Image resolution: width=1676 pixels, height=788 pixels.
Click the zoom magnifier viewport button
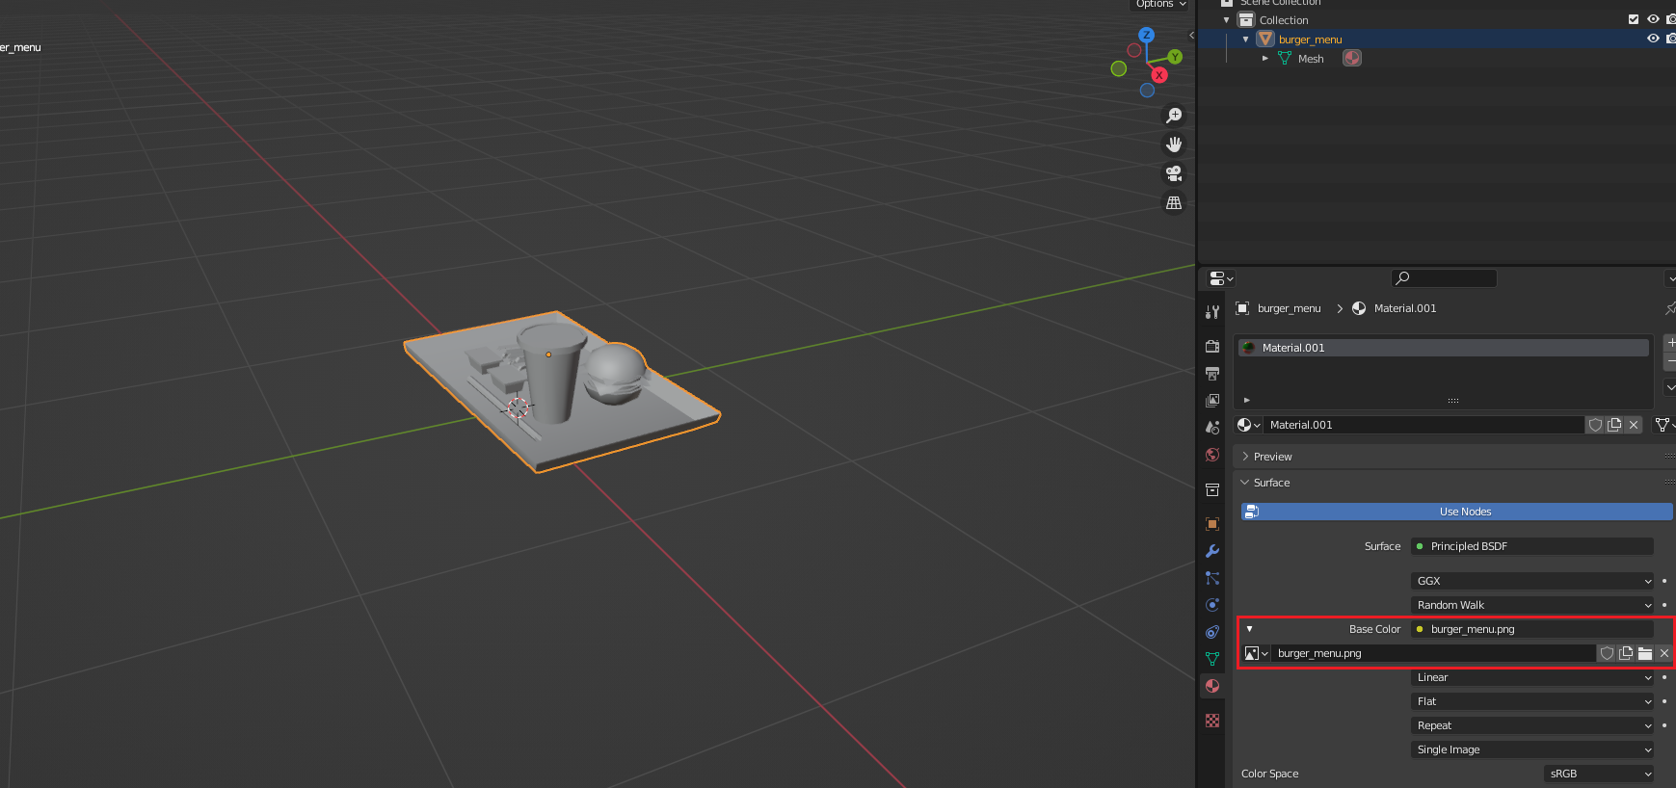click(1174, 116)
